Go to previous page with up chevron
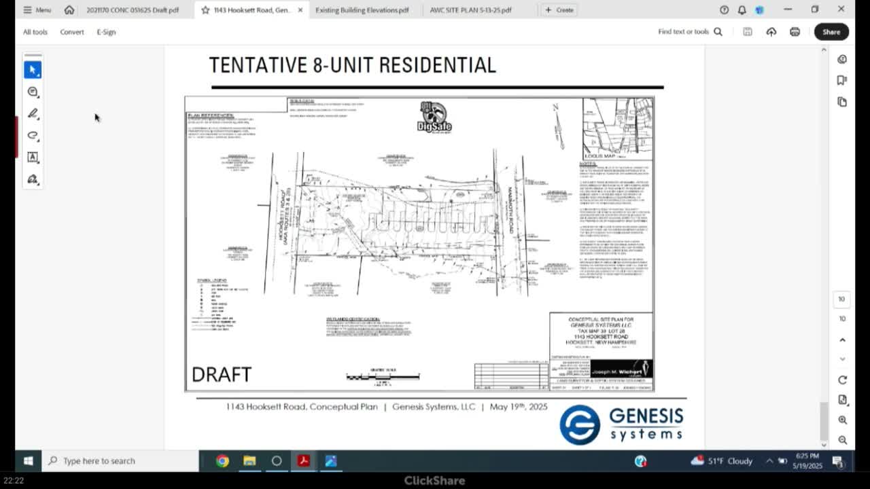 coord(842,340)
